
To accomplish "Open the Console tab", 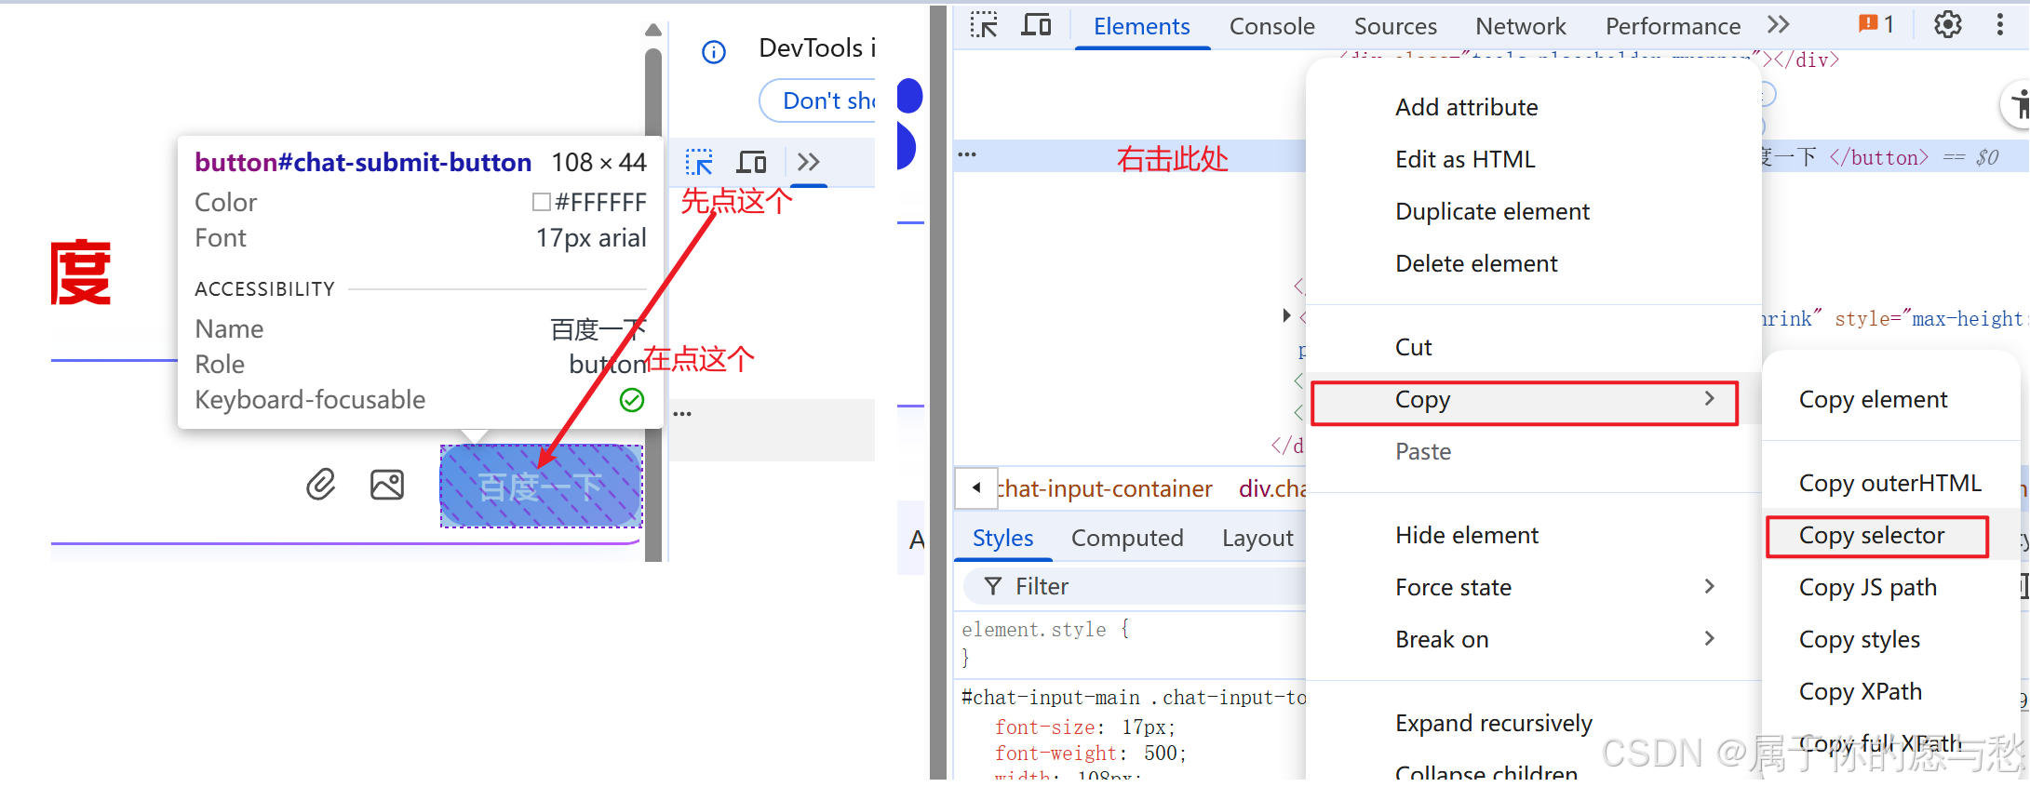I will coord(1271,26).
